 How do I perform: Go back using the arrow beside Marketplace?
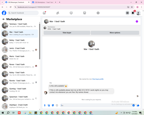coord(3,19)
